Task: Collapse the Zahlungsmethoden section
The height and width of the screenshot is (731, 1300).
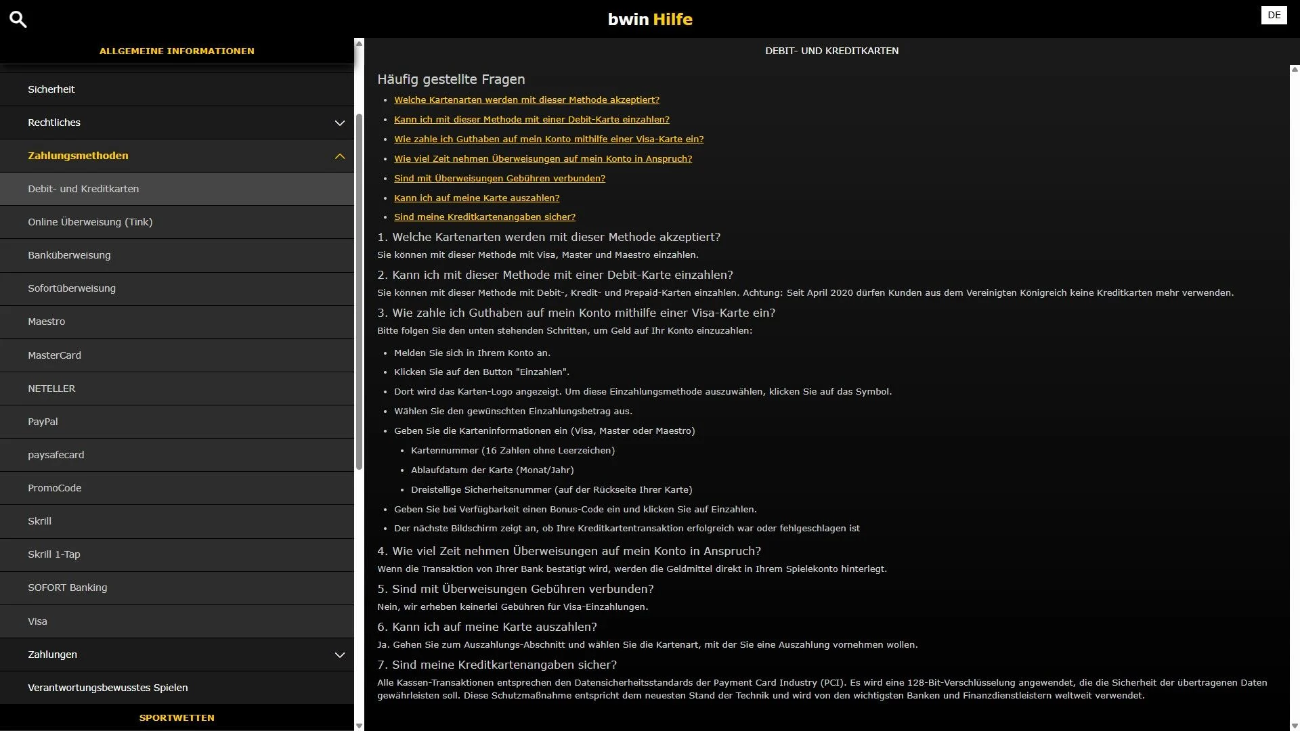Action: coord(177,156)
